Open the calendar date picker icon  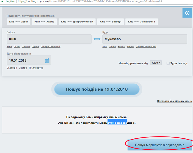[47, 60]
